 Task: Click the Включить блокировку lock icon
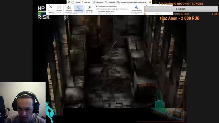(x=69, y=7)
